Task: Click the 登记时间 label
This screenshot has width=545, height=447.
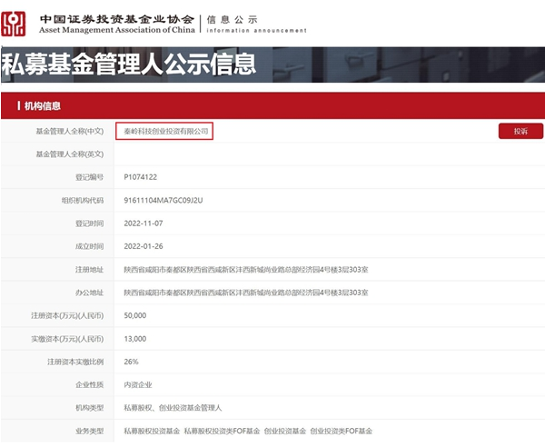Action: click(x=90, y=223)
